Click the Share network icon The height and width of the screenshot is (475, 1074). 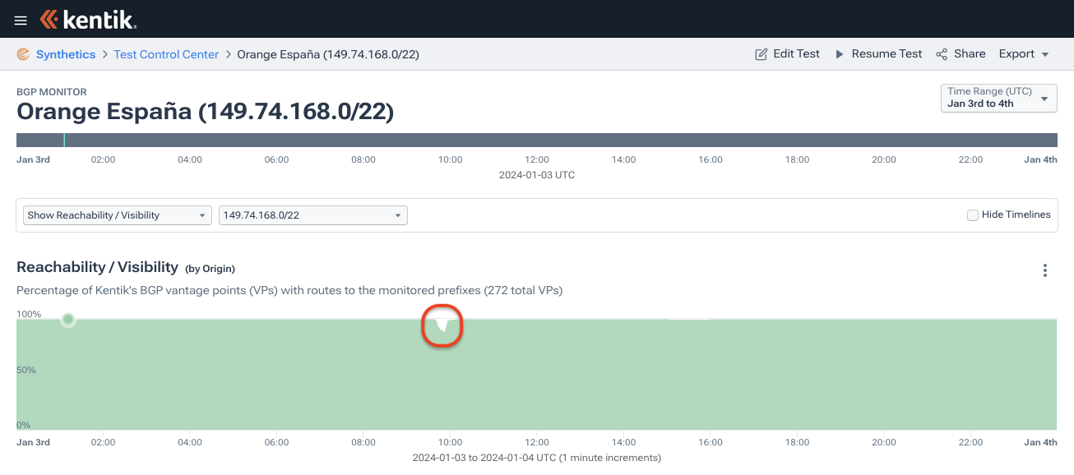pyautogui.click(x=942, y=54)
